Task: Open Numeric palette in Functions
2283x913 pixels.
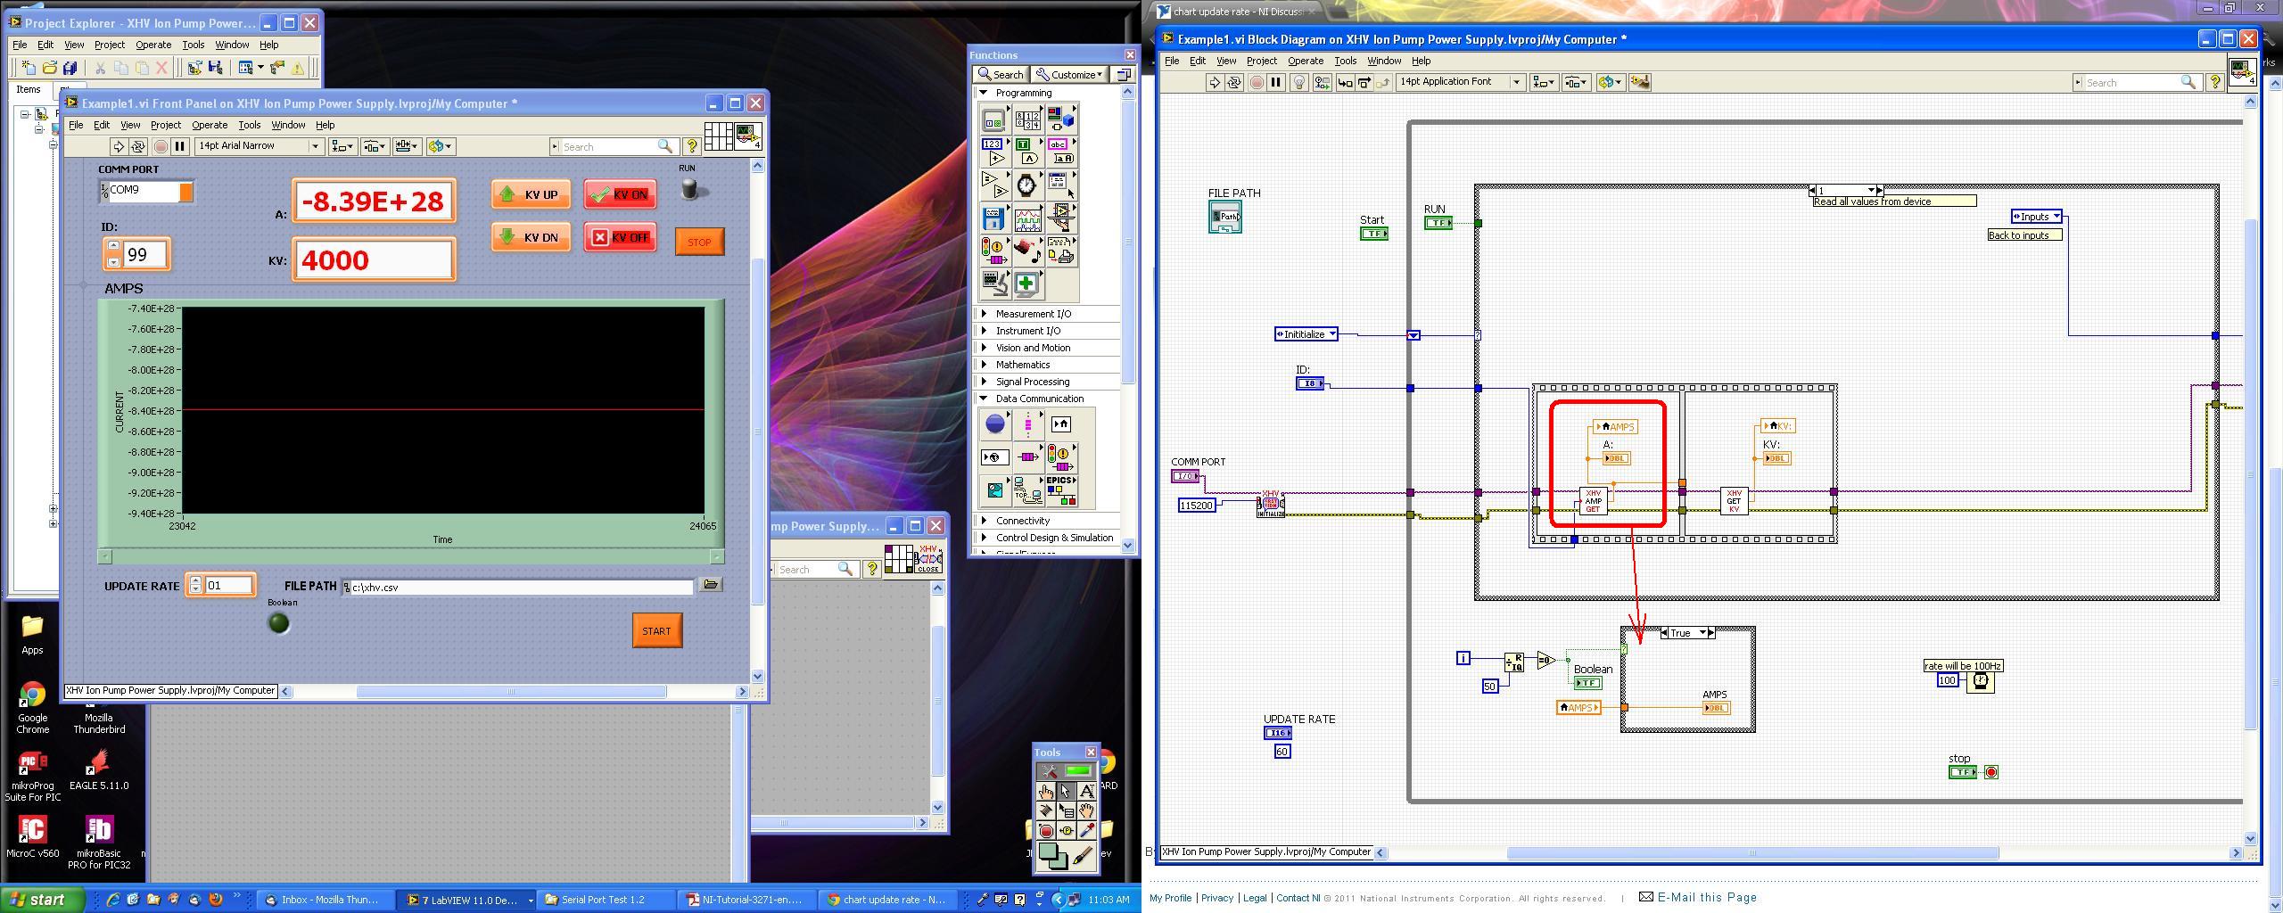Action: pyautogui.click(x=994, y=152)
